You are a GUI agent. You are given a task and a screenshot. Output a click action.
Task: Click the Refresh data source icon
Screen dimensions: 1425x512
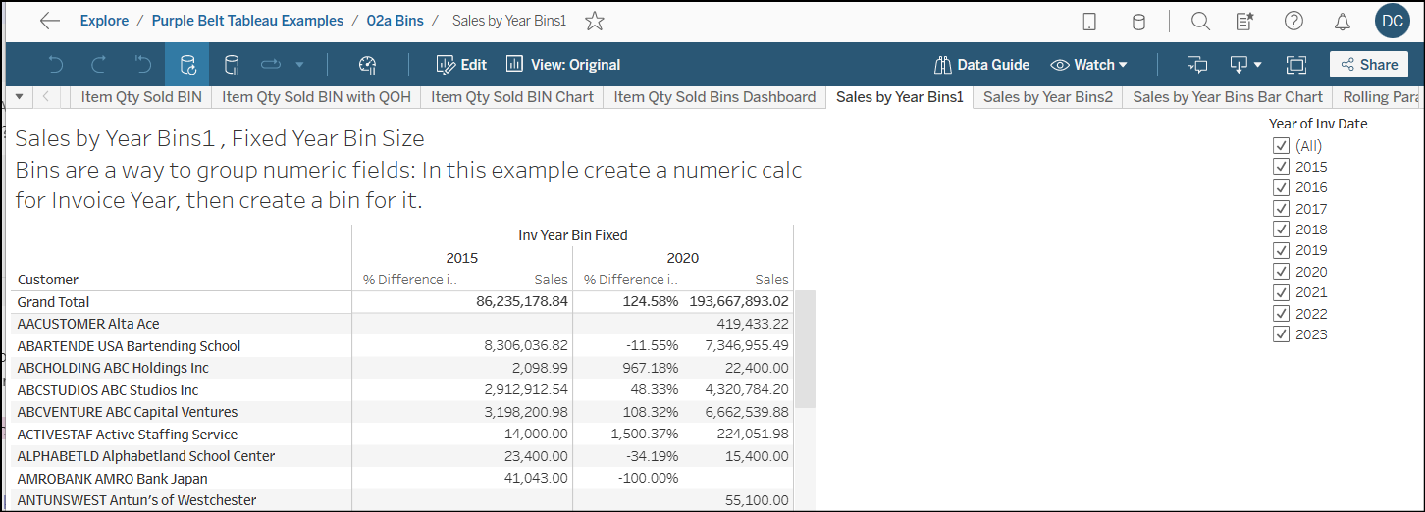coord(187,65)
